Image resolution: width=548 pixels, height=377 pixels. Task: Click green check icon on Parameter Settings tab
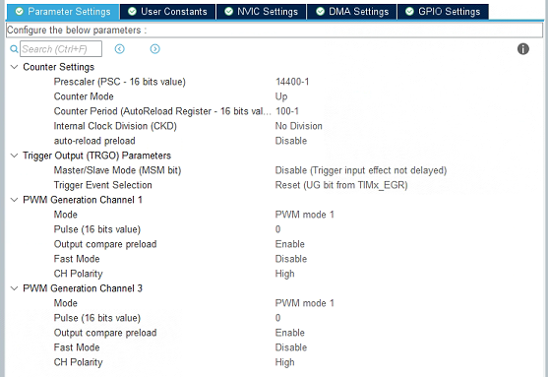click(20, 12)
